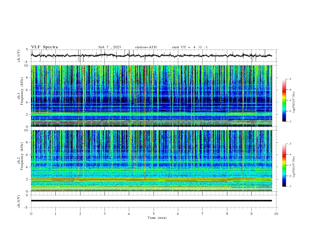The image size is (311, 240).
Task: Click time axis tick label '2'
Action: coord(80,214)
